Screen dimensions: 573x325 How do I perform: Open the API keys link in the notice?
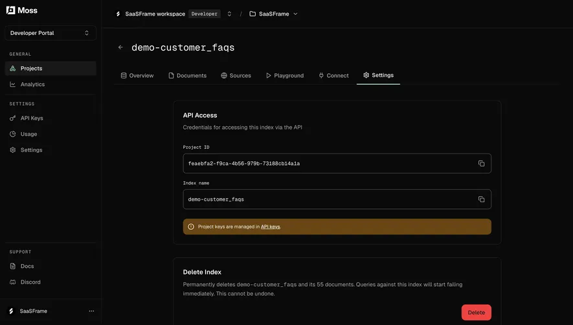point(271,227)
